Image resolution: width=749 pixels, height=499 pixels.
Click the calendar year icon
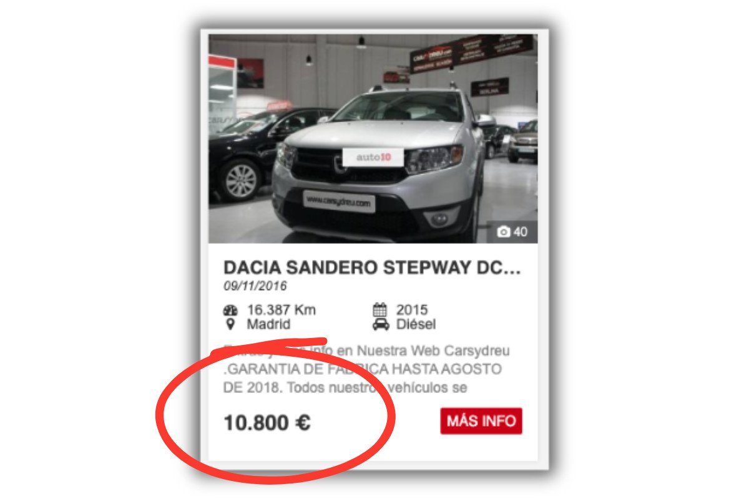[x=380, y=309]
